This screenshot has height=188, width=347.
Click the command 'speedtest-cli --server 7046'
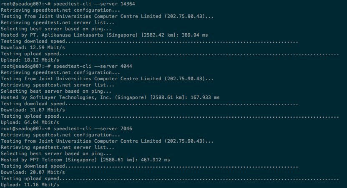point(93,129)
